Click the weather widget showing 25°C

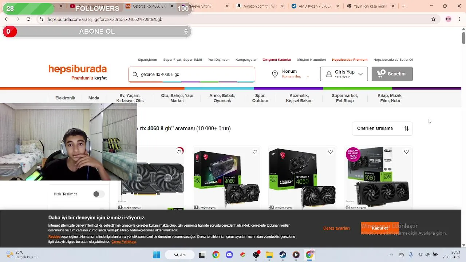click(x=23, y=255)
